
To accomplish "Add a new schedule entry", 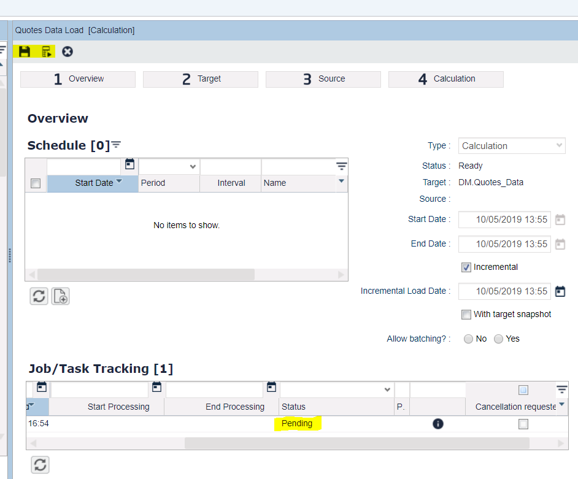I will pos(60,296).
